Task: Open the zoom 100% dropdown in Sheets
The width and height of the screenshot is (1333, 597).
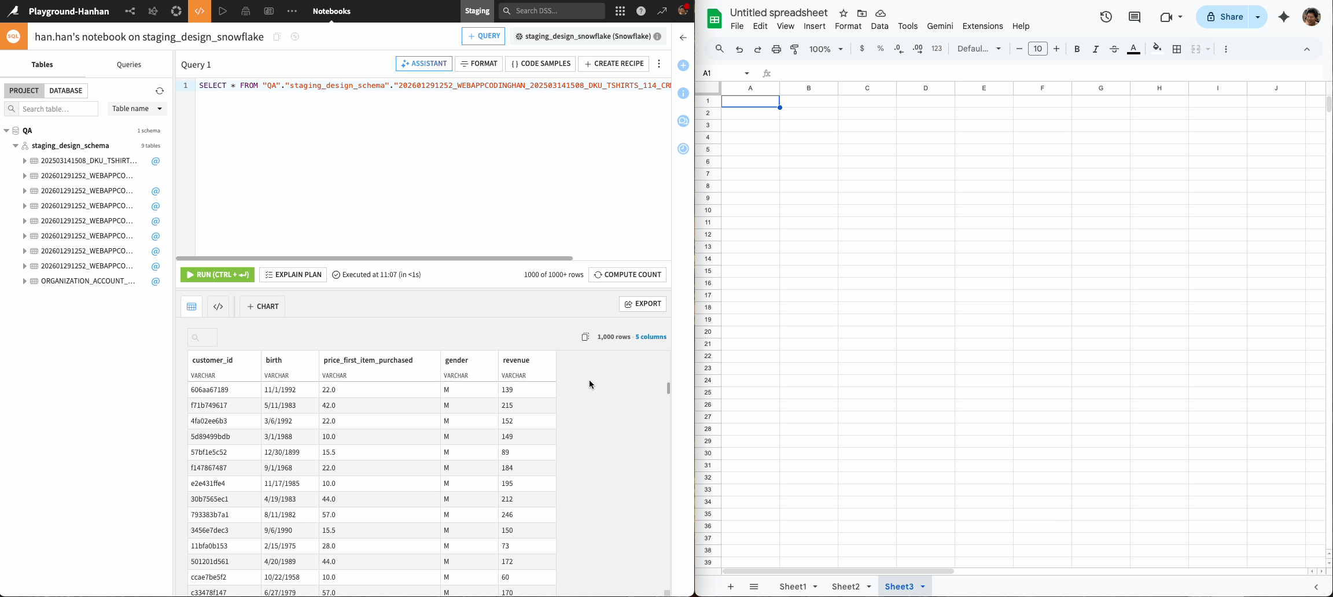Action: point(826,49)
